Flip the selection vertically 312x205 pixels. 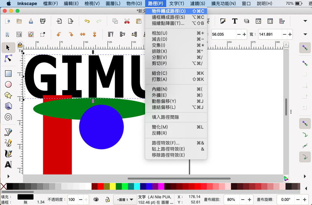[95, 34]
